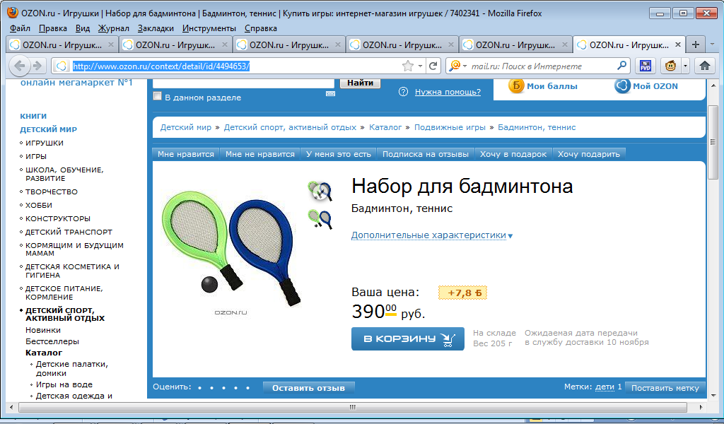
Task: Click the Найти search button
Action: [360, 83]
